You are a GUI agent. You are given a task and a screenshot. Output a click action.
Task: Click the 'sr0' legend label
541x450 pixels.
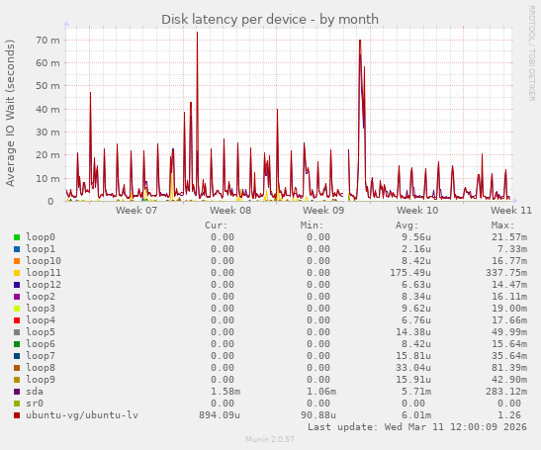(35, 404)
